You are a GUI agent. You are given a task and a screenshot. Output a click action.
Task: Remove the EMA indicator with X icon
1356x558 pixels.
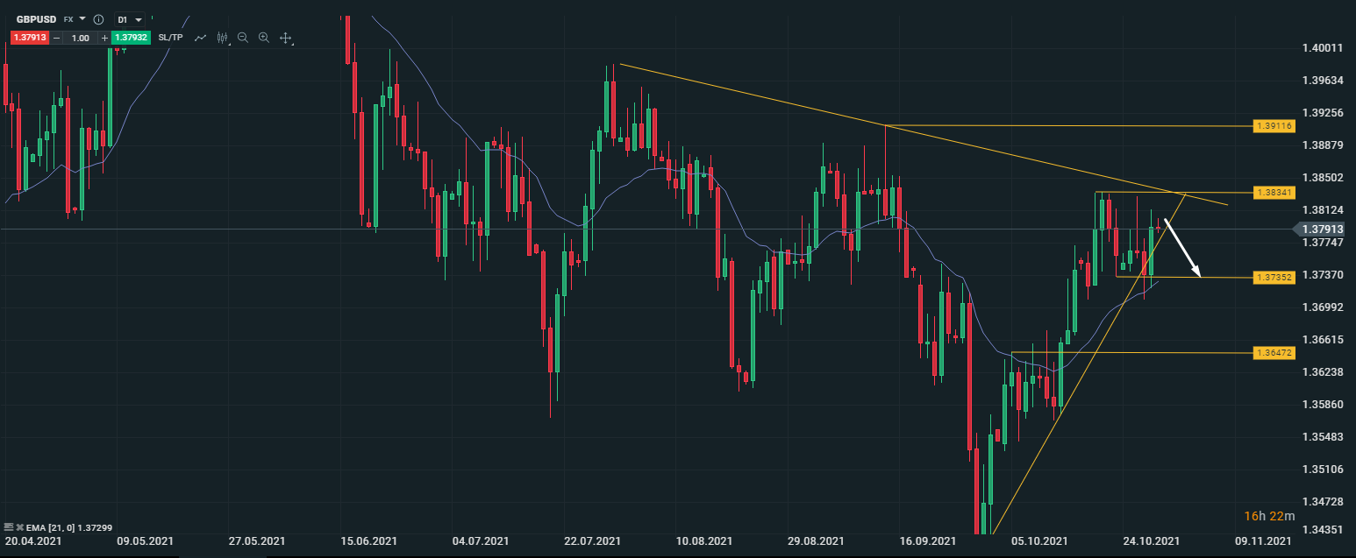click(x=18, y=527)
